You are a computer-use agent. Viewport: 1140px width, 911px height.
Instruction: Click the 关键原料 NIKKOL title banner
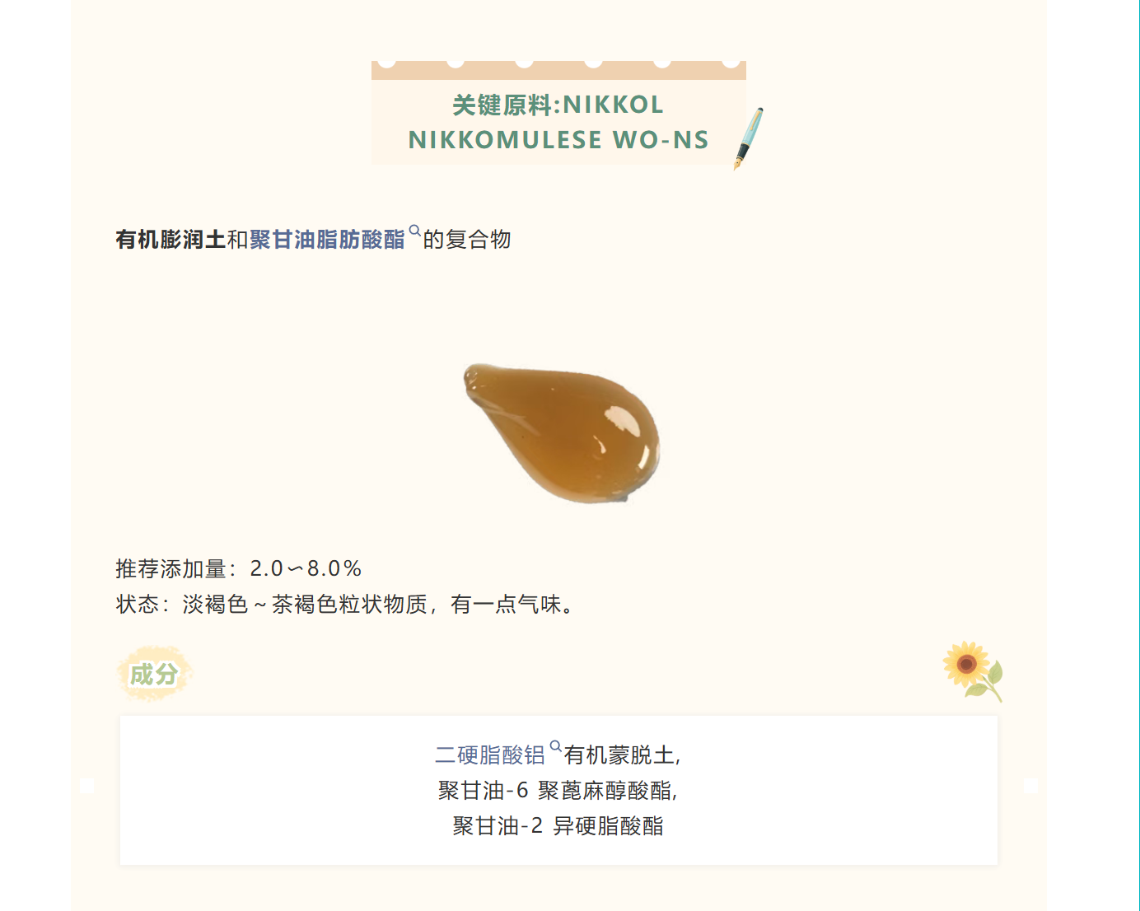[x=558, y=122]
